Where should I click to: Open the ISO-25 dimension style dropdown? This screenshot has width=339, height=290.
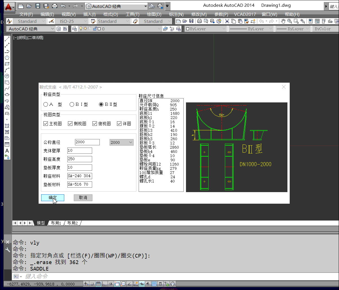pos(71,21)
